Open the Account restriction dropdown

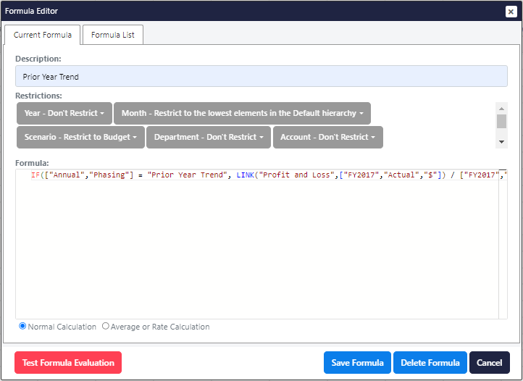(327, 138)
